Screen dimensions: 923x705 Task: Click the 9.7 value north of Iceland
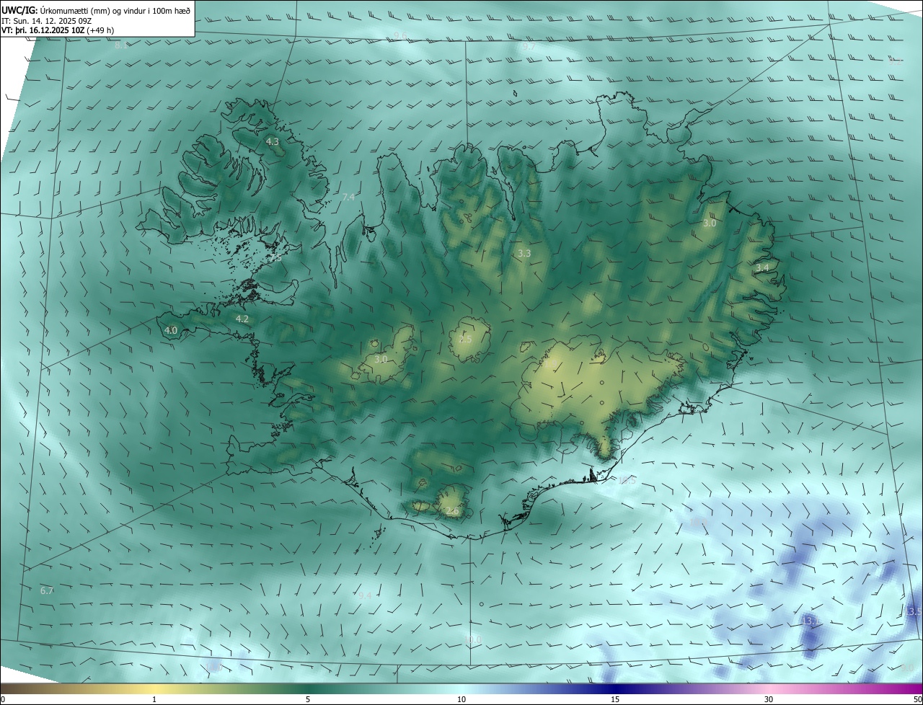528,46
